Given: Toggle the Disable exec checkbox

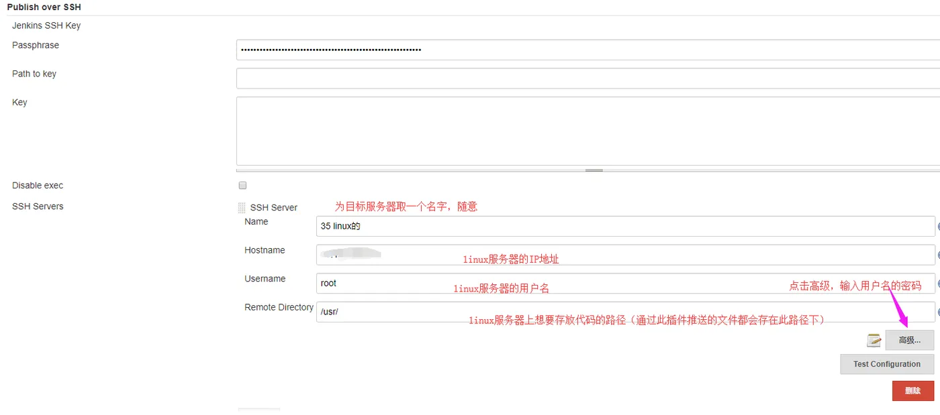Looking at the screenshot, I should (242, 185).
